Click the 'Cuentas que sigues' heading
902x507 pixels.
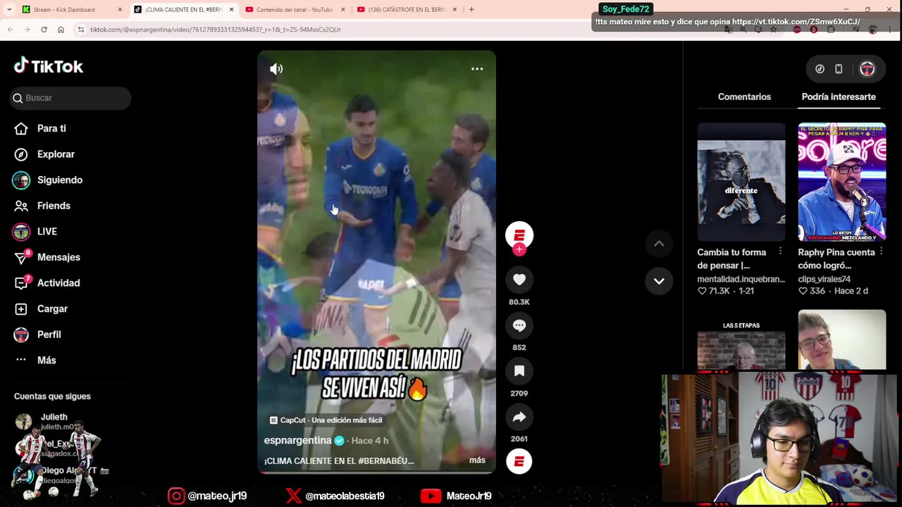52,396
